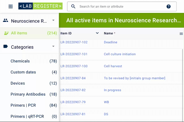Viewport: 184px width, 122px height.
Task: Click the WB item name
Action: click(x=106, y=102)
